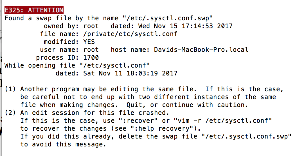This screenshot has height=156, width=306.
Task: Click the process ID 1700
Action: (91, 57)
